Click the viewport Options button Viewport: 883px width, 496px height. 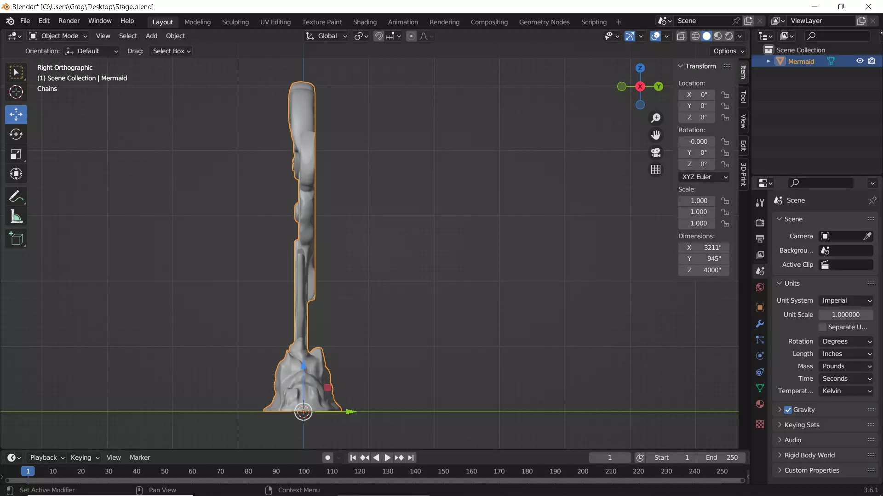(728, 51)
